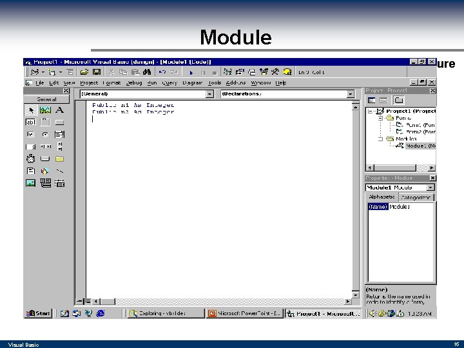Click the Cut scissors icon
Viewport: 464px width, 348px height.
click(x=111, y=72)
